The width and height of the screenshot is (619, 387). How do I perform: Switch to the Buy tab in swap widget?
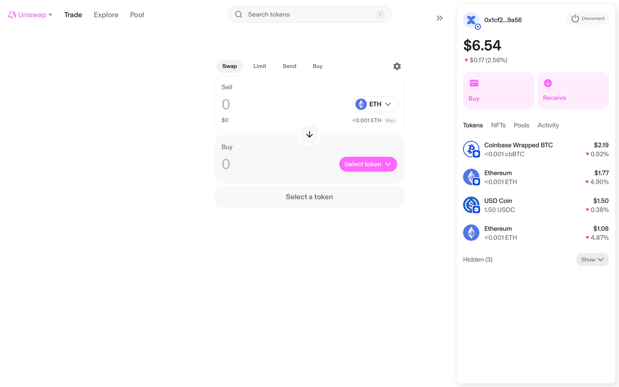[318, 66]
